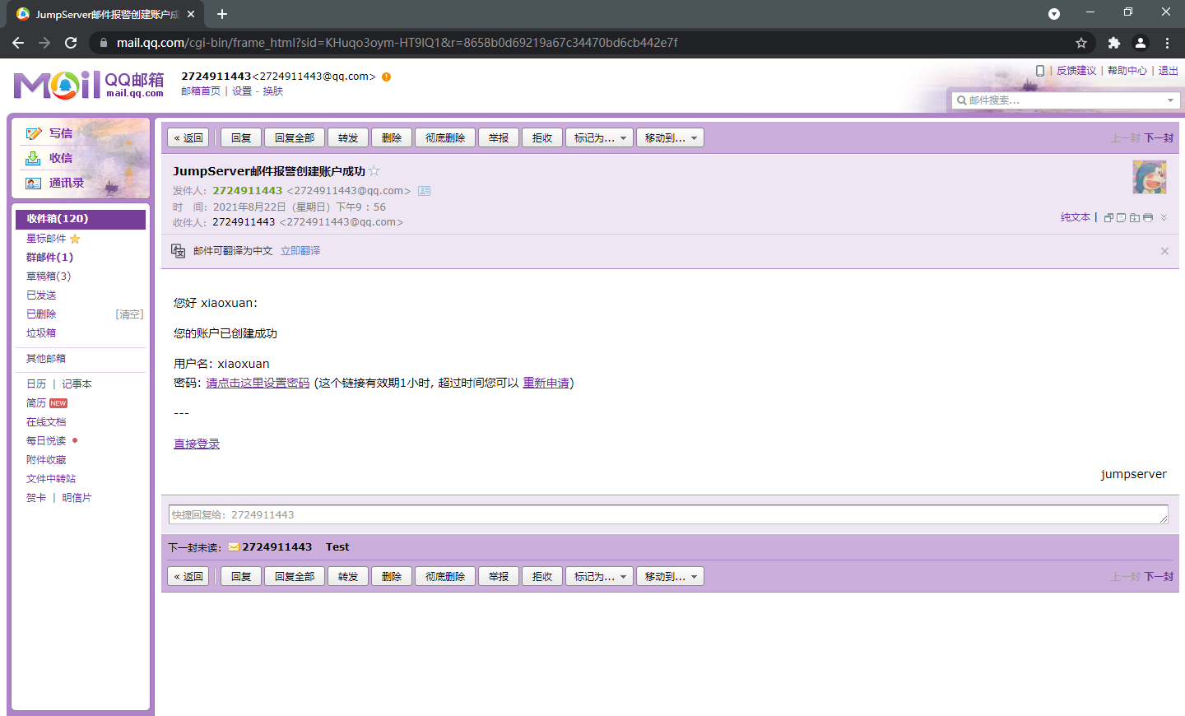Open Chrome profile avatar icon
Image resolution: width=1185 pixels, height=716 pixels.
point(1141,43)
